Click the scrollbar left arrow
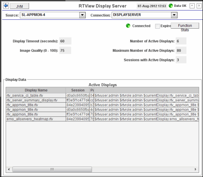Screen dimensions: 203x177 click(9, 169)
